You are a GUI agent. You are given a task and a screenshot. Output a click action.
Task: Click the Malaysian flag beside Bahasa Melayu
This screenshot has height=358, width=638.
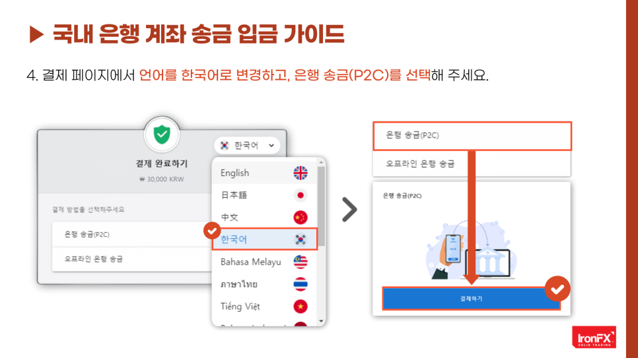301,262
